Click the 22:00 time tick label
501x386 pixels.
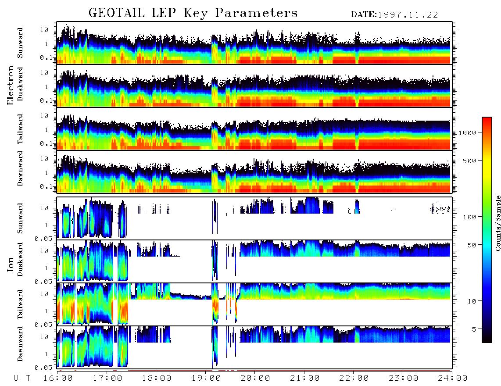(354, 378)
